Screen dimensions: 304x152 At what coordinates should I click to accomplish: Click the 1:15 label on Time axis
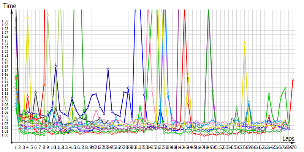point(5,78)
